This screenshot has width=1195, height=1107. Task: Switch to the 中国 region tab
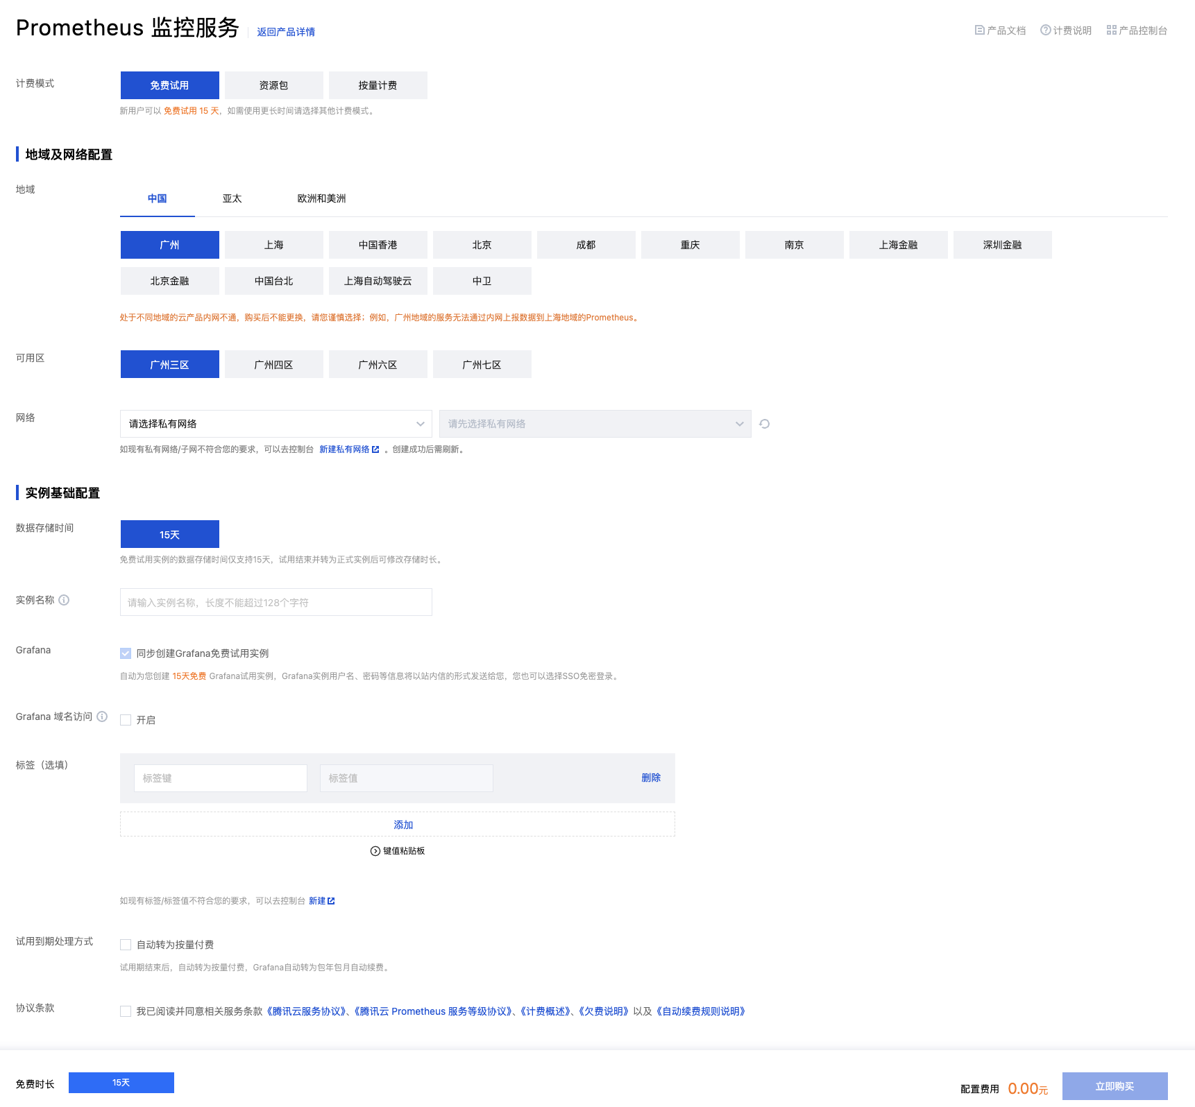[158, 199]
